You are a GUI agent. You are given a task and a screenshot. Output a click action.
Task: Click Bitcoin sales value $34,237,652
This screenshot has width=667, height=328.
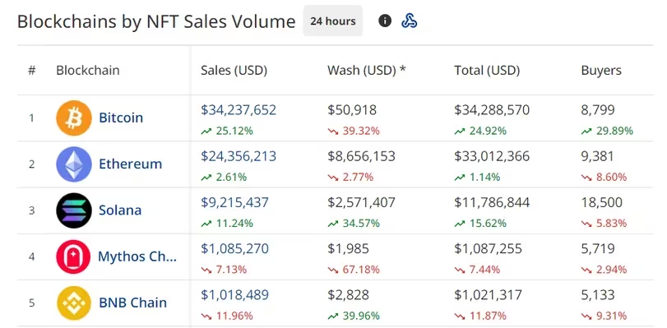point(239,110)
